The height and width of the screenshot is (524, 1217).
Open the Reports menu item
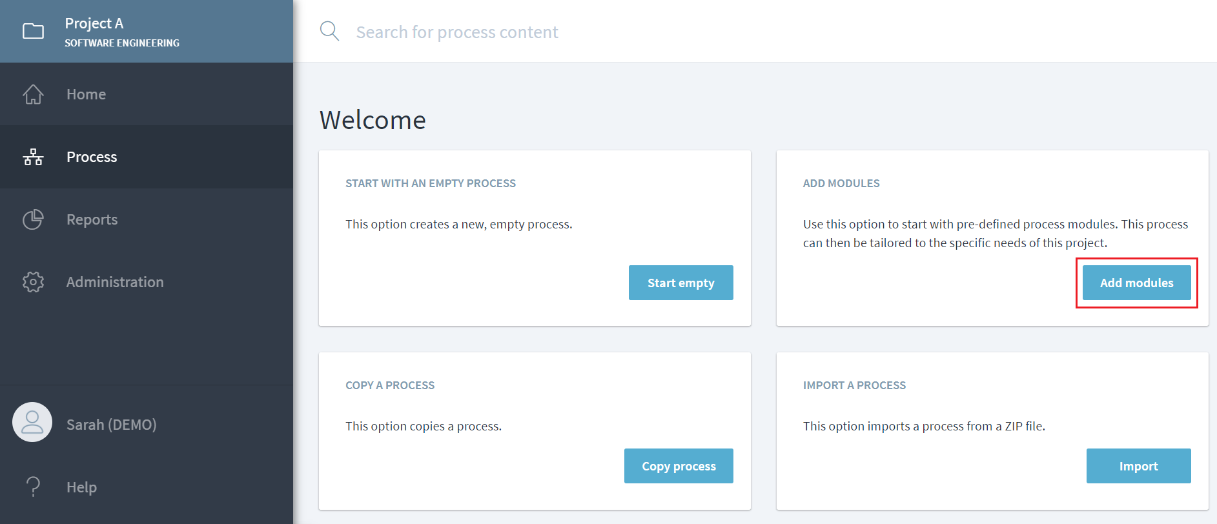92,219
